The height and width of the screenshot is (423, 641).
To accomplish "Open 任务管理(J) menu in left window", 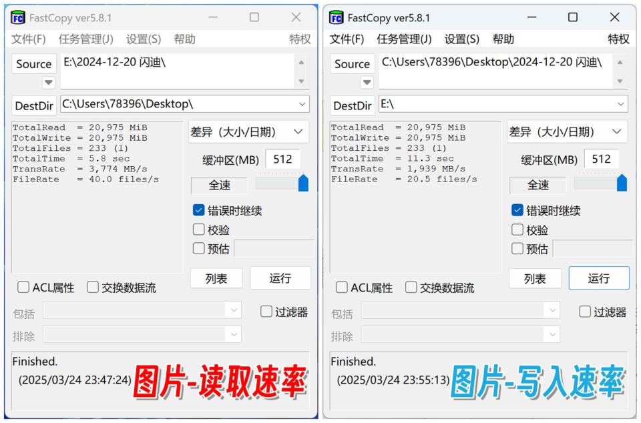I will [86, 39].
